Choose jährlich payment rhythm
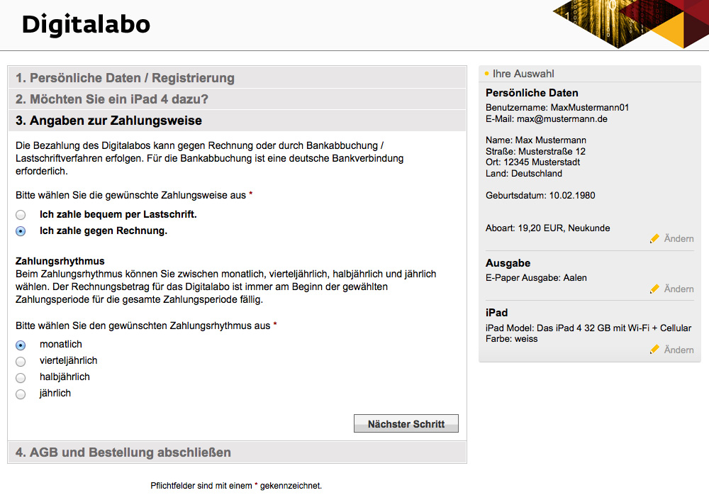 pos(21,394)
